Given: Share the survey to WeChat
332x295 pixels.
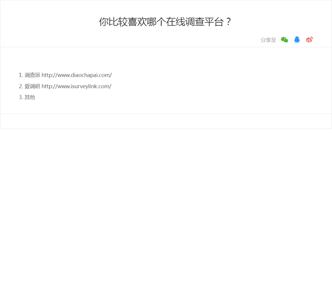Looking at the screenshot, I should pyautogui.click(x=284, y=40).
